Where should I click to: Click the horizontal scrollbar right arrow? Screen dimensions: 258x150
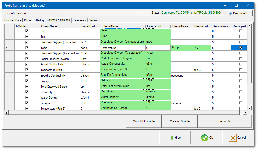pos(245,113)
